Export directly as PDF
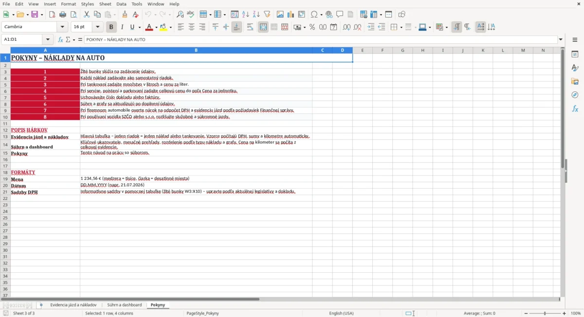This screenshot has width=584, height=317. click(52, 15)
